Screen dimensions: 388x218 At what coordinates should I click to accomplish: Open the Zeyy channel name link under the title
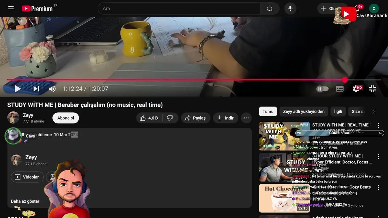[x=28, y=115]
